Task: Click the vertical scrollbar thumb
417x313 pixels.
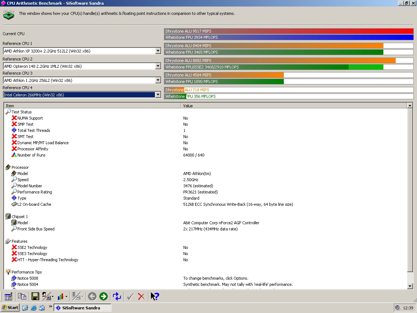Action: point(410,190)
